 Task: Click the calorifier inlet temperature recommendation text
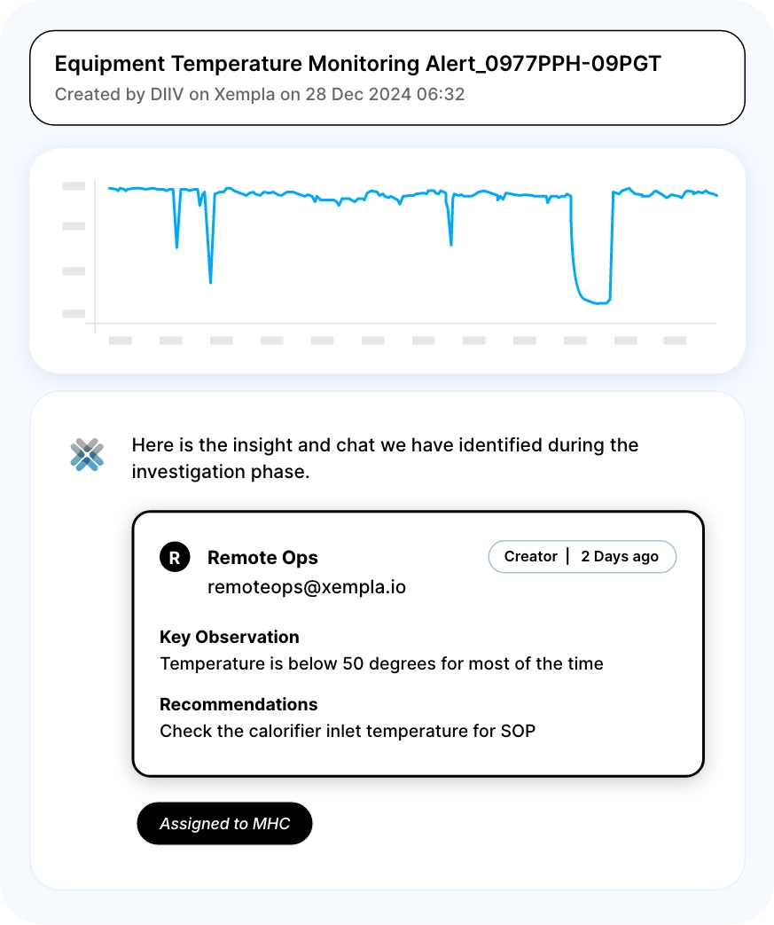tap(348, 732)
